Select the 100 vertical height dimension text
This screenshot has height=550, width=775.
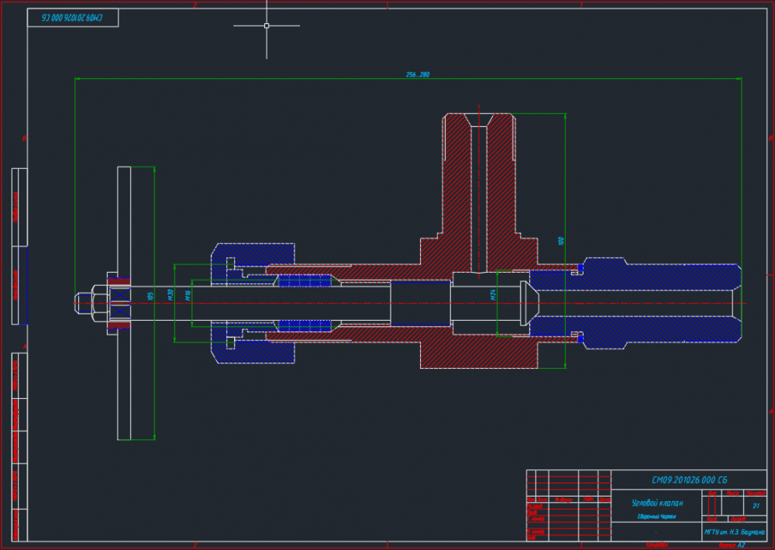pyautogui.click(x=560, y=241)
